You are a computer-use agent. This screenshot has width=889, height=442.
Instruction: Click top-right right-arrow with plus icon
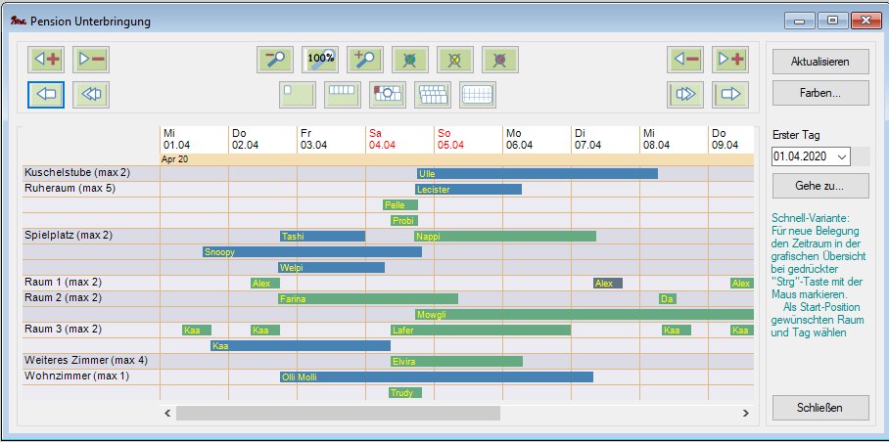(x=729, y=60)
